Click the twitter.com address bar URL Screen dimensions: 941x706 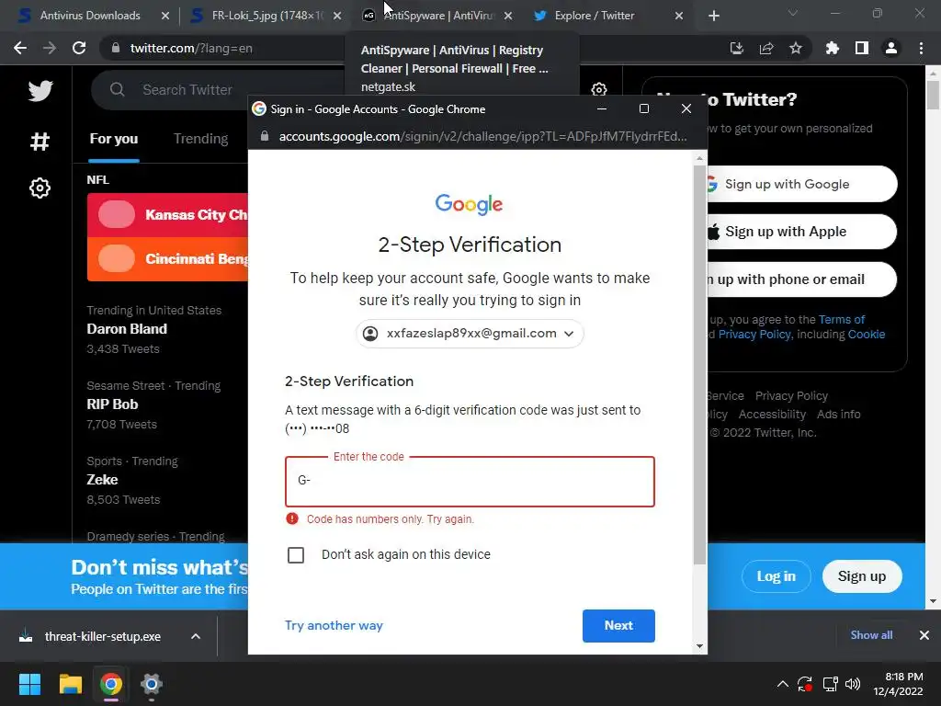coord(191,48)
